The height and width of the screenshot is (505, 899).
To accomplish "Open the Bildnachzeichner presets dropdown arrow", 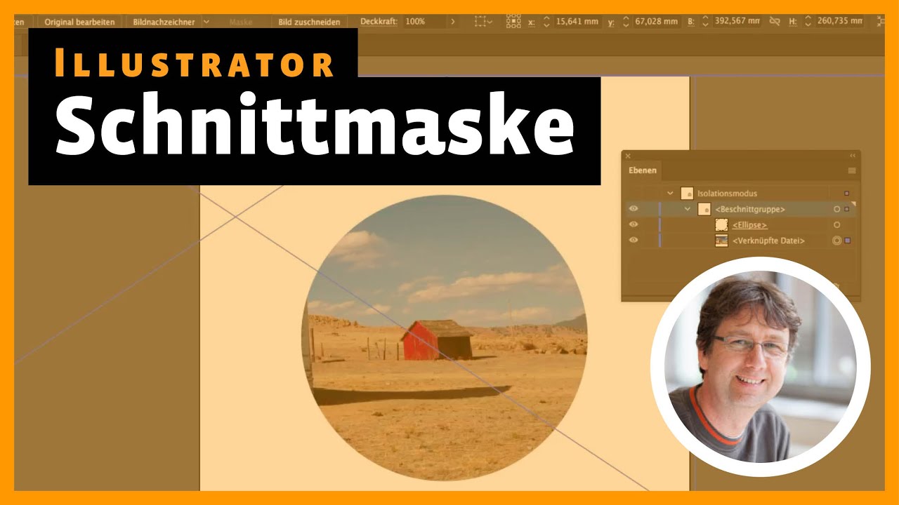I will 206,22.
